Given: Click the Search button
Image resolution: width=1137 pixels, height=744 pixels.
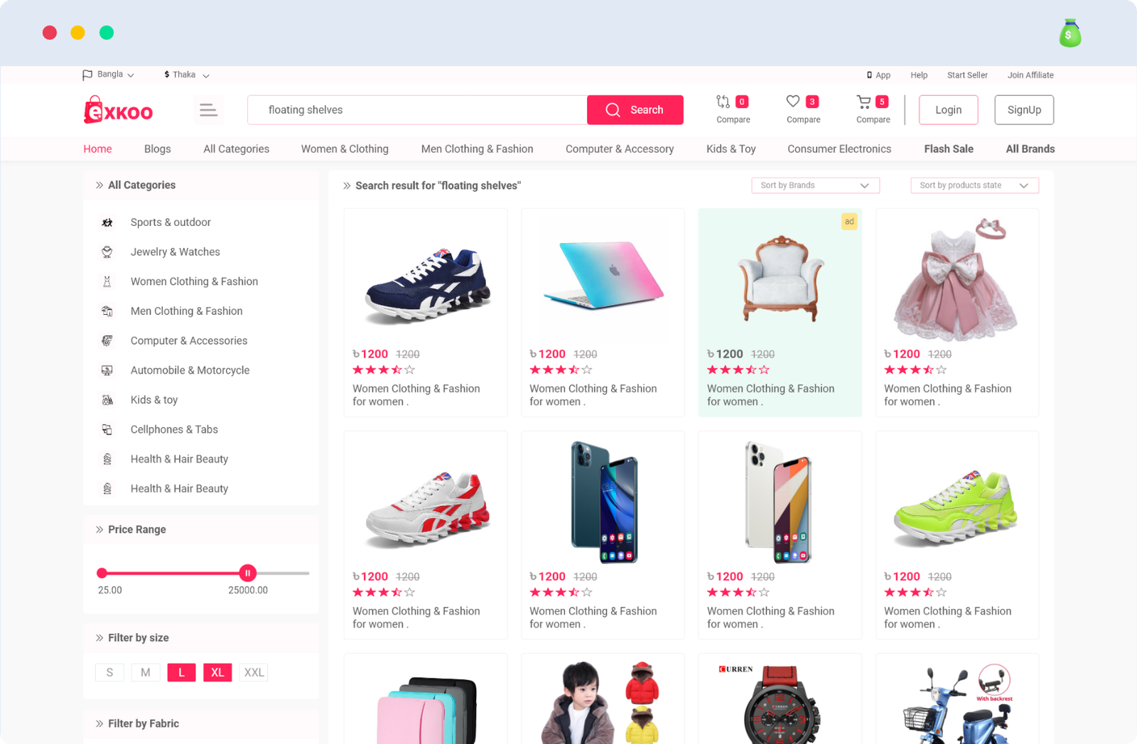Looking at the screenshot, I should point(635,109).
